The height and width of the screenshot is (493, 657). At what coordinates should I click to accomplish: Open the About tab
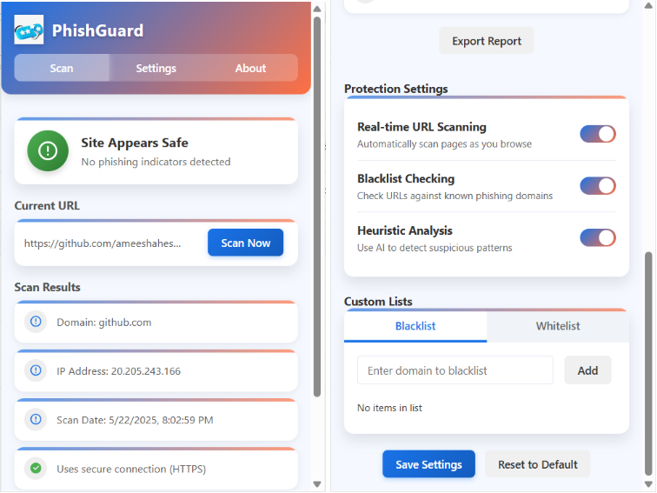tap(250, 68)
